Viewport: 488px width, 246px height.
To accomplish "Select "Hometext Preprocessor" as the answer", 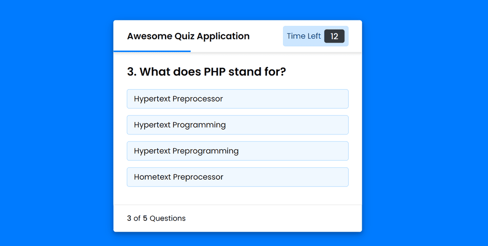I will point(237,177).
